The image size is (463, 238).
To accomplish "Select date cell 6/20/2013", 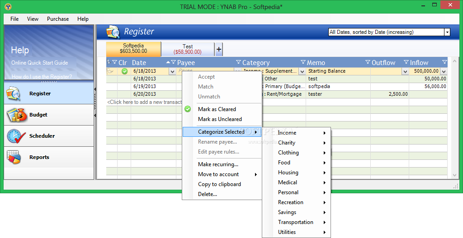I will (x=154, y=94).
